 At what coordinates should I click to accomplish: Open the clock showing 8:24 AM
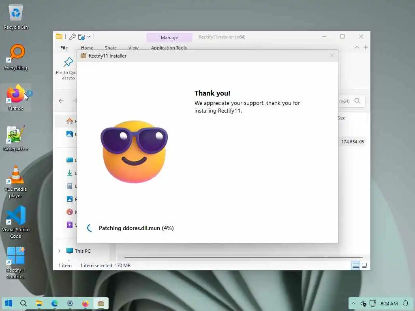[x=389, y=304]
